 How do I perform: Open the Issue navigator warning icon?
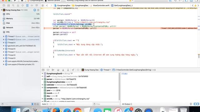point(18,6)
